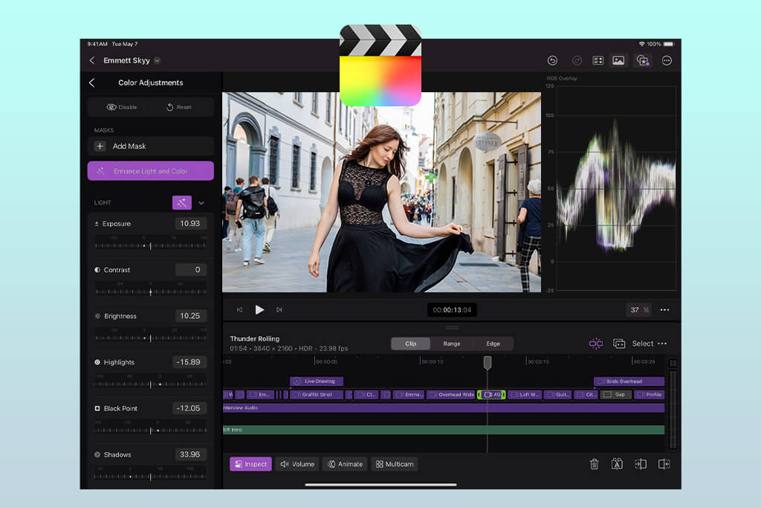Jump to next edit point
Image resolution: width=761 pixels, height=508 pixels.
[279, 310]
